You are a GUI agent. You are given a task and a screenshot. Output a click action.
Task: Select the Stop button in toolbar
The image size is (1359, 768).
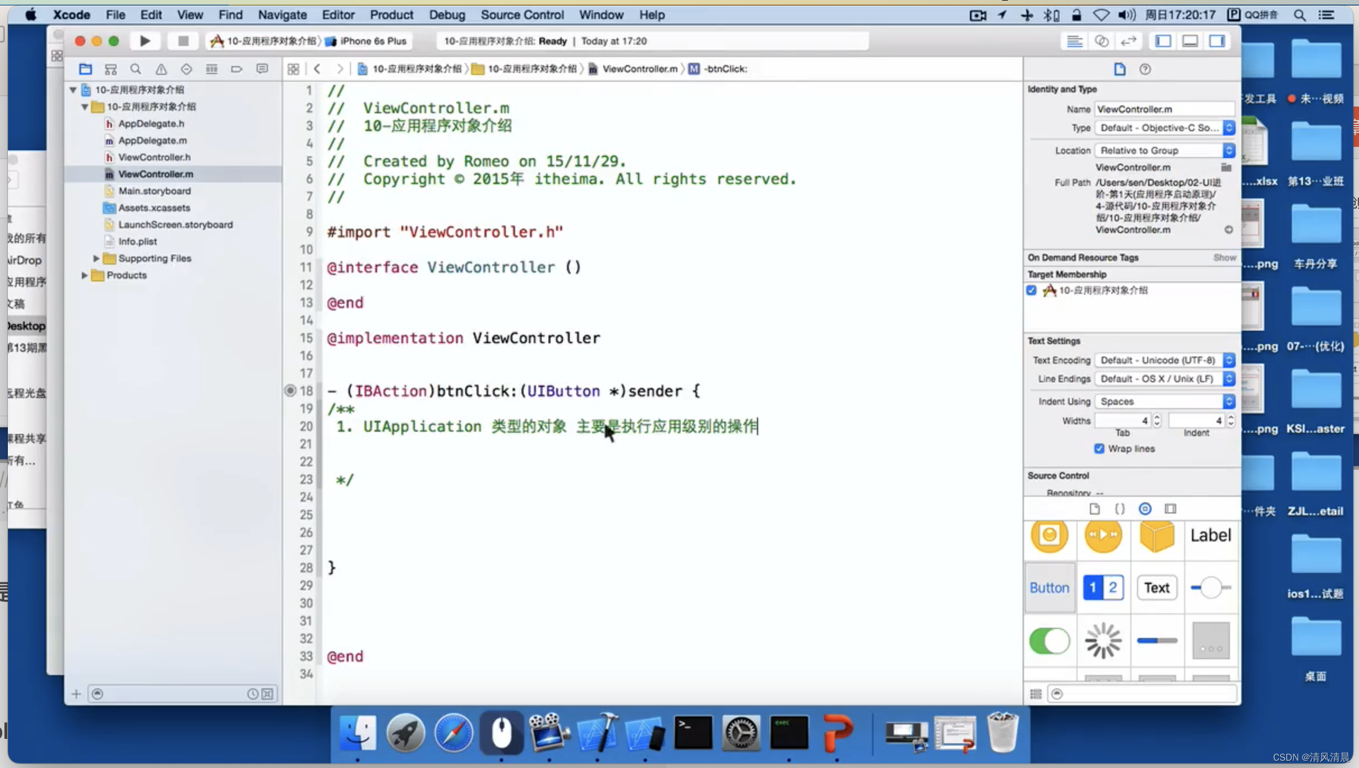183,41
